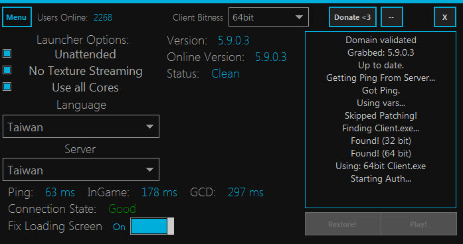This screenshot has height=244, width=463.
Task: Click the Launcher Options: heading
Action: tap(82, 40)
